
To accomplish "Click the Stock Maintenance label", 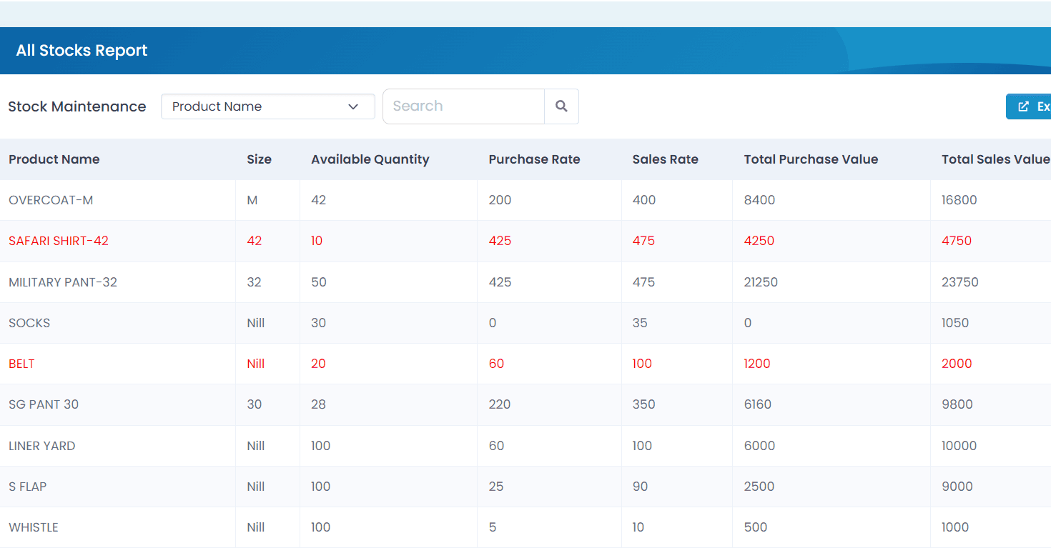I will (x=77, y=106).
